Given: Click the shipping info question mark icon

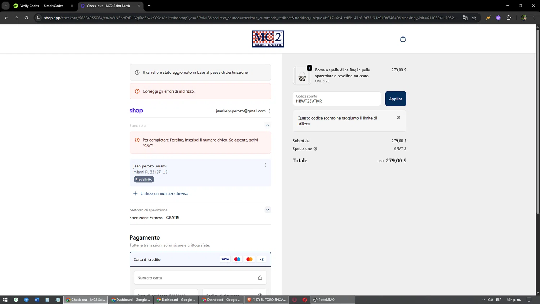Looking at the screenshot, I should [x=315, y=149].
